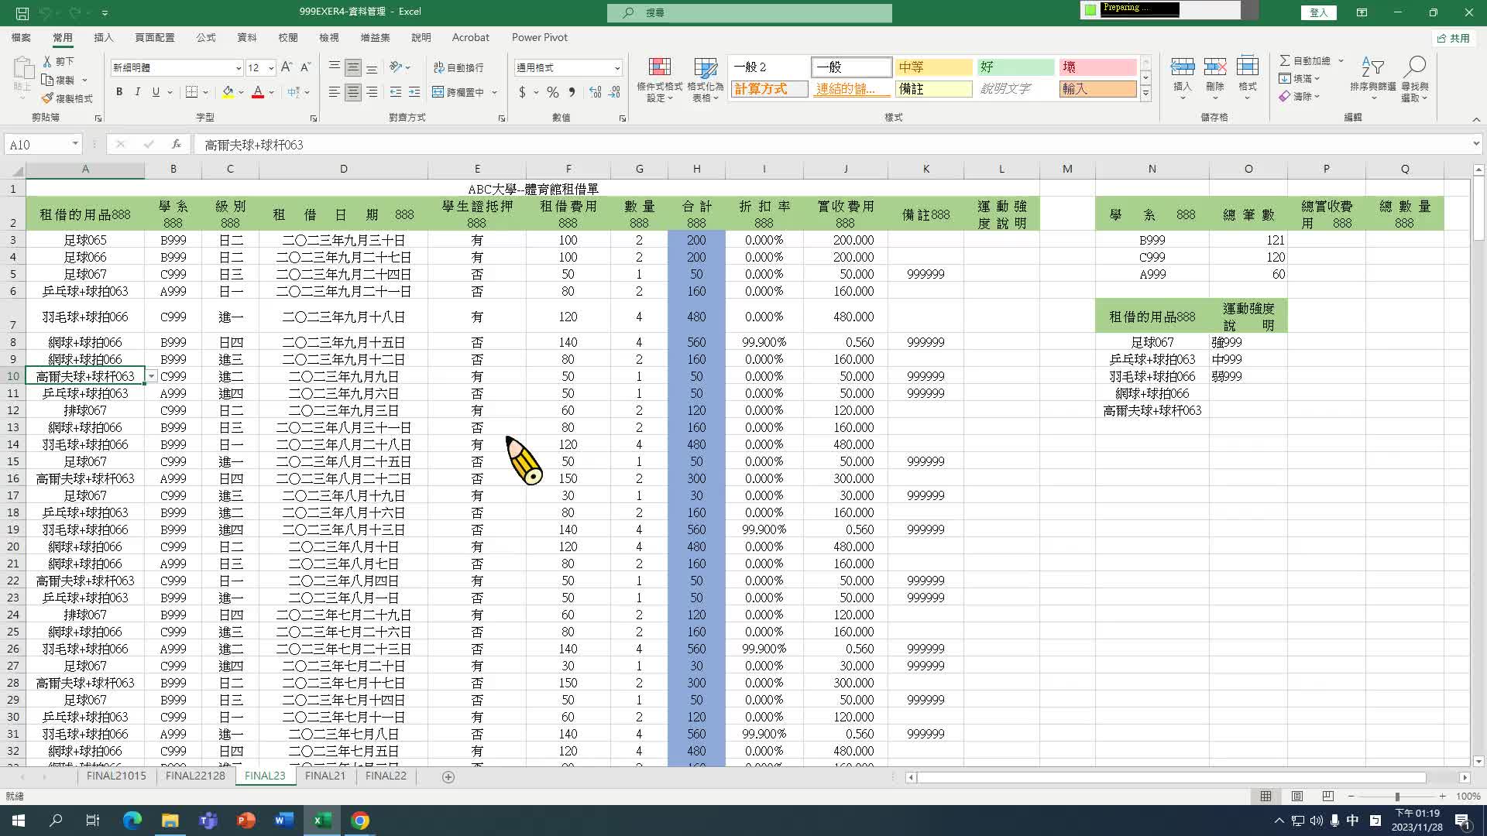Apply Comma Style number format

[x=572, y=92]
